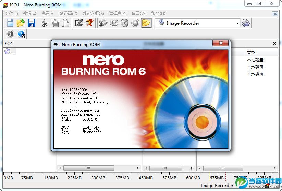This screenshot has height=191, width=282.
Task: Cut selection with the scissors icon
Action: point(44,23)
